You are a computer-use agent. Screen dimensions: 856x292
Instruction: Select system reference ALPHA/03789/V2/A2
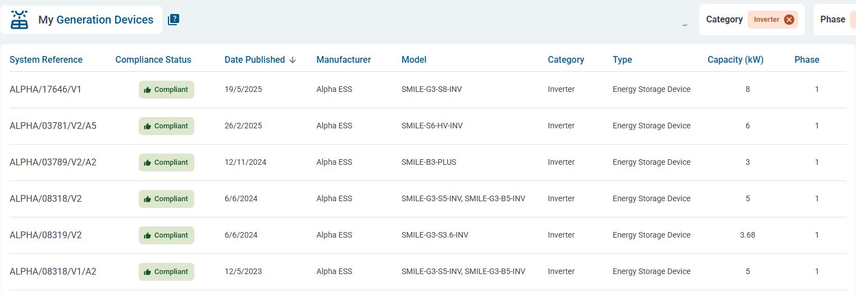53,162
